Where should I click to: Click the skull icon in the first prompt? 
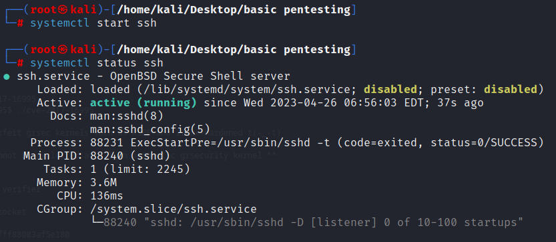pos(63,10)
